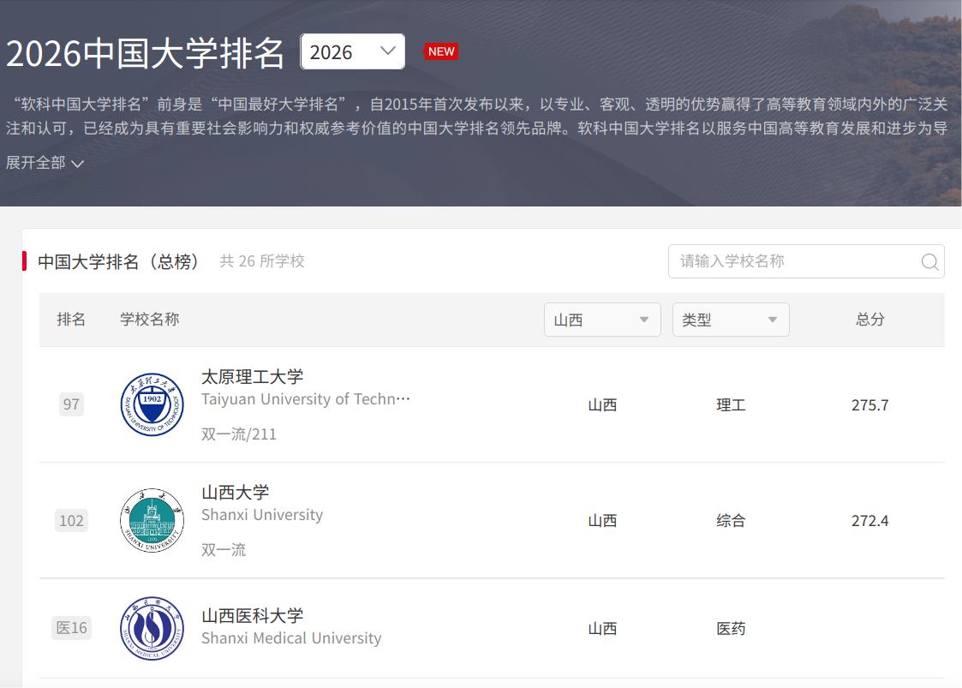
Task: Open the 山西 province filter
Action: pyautogui.click(x=602, y=319)
